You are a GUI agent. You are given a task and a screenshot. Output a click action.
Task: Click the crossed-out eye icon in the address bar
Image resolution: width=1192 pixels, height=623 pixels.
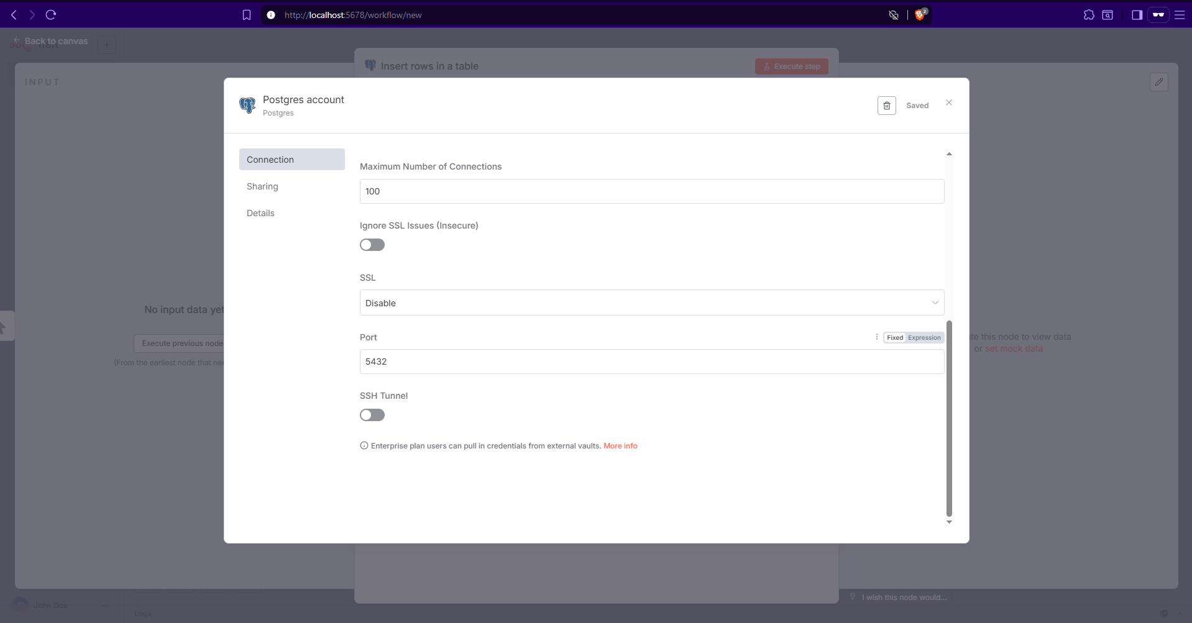pos(894,15)
